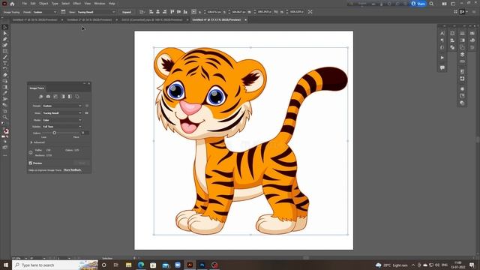Viewport: 480px width, 270px height.
Task: Toggle the Preview checkbox in Image Trace
Action: click(31, 163)
